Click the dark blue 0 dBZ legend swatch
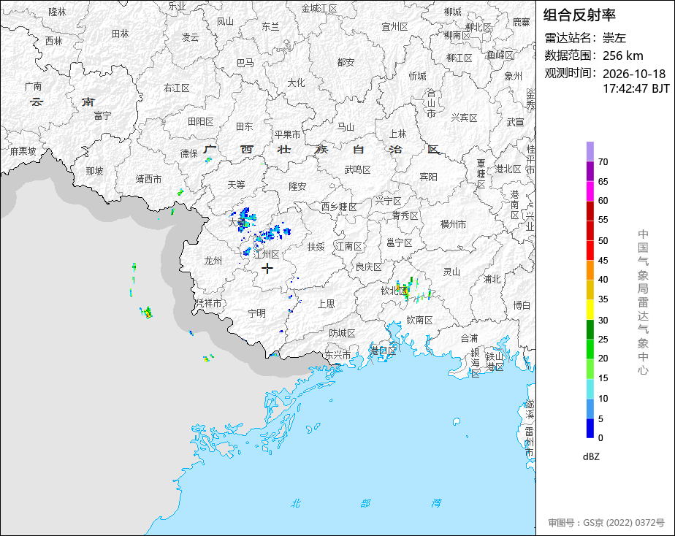This screenshot has height=536, width=675. (x=590, y=429)
